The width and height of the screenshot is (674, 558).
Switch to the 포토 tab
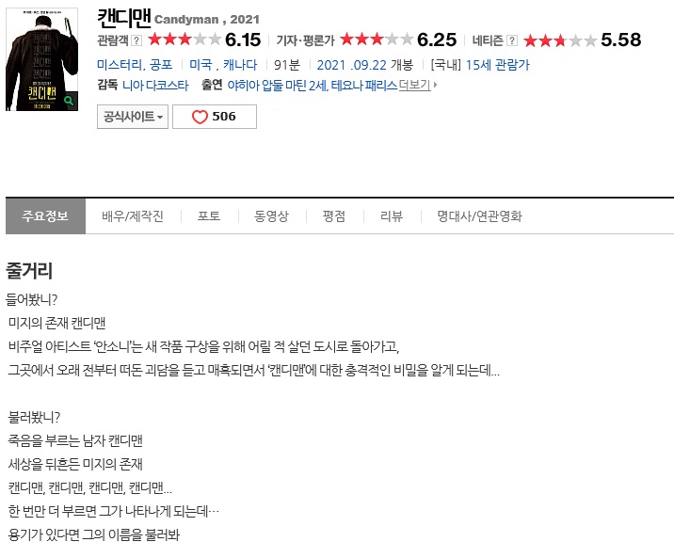point(209,215)
